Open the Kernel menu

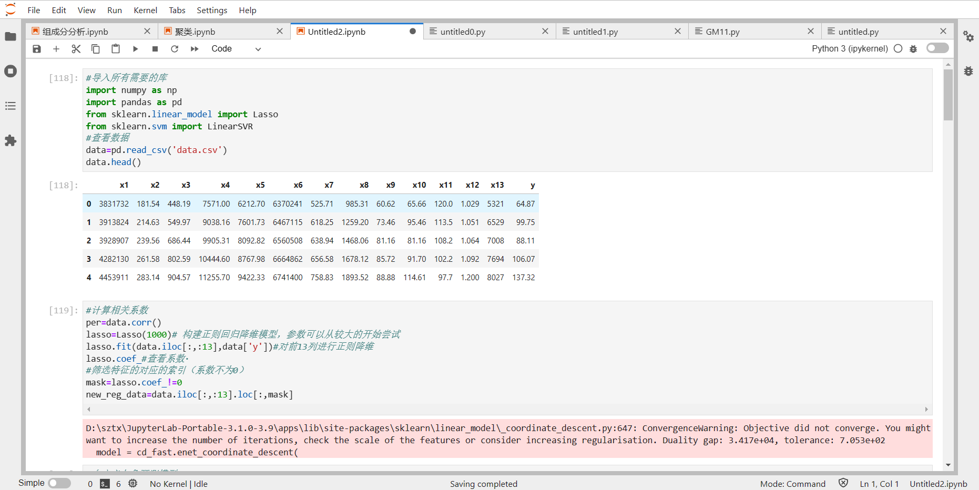click(x=146, y=10)
